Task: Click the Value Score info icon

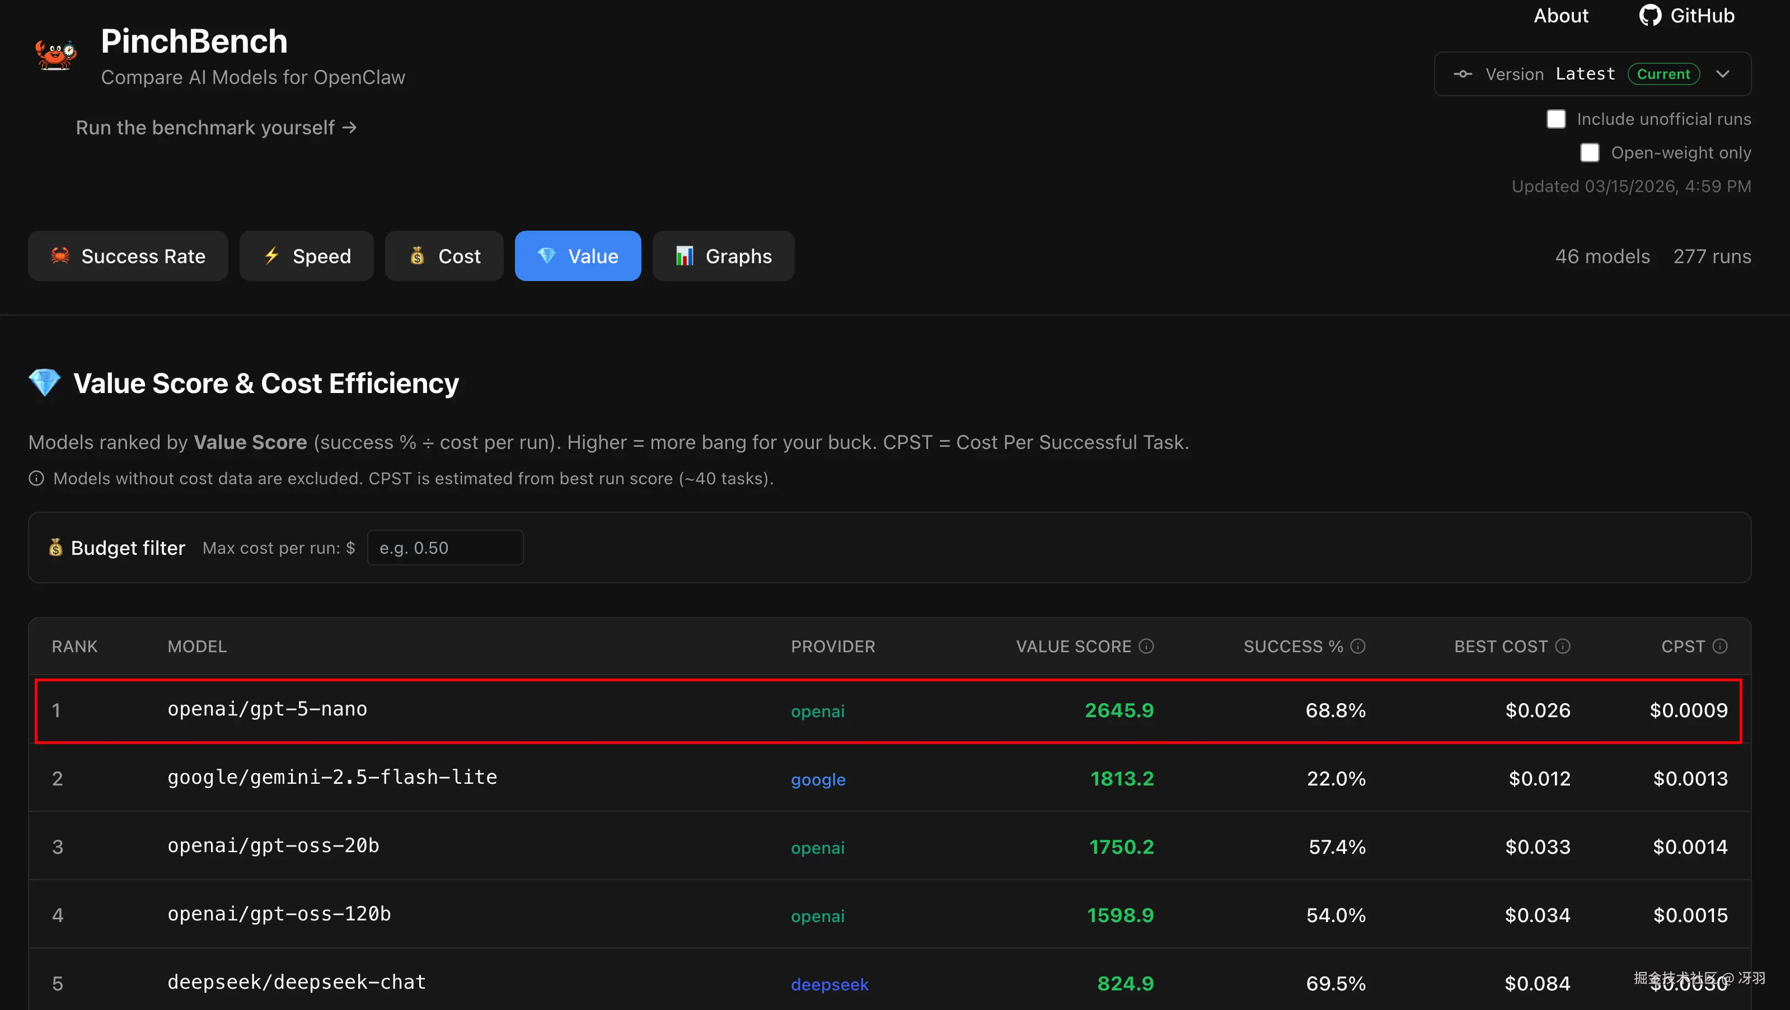Action: (x=1146, y=647)
